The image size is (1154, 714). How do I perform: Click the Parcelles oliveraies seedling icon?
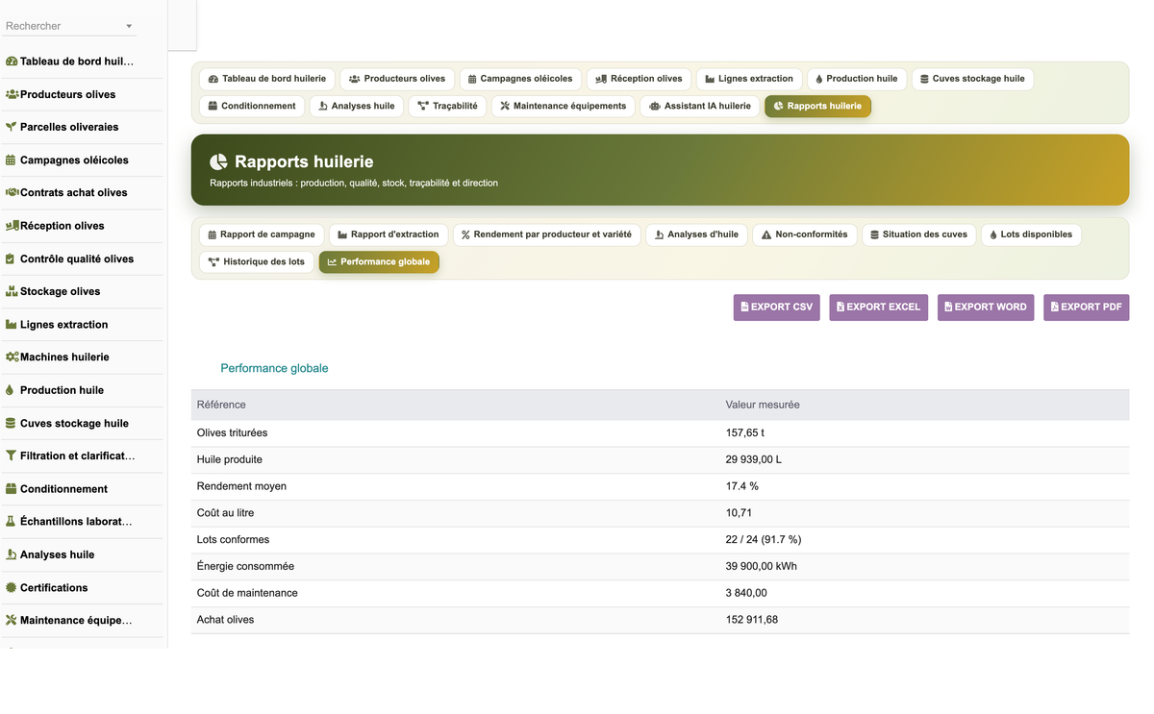(12, 127)
